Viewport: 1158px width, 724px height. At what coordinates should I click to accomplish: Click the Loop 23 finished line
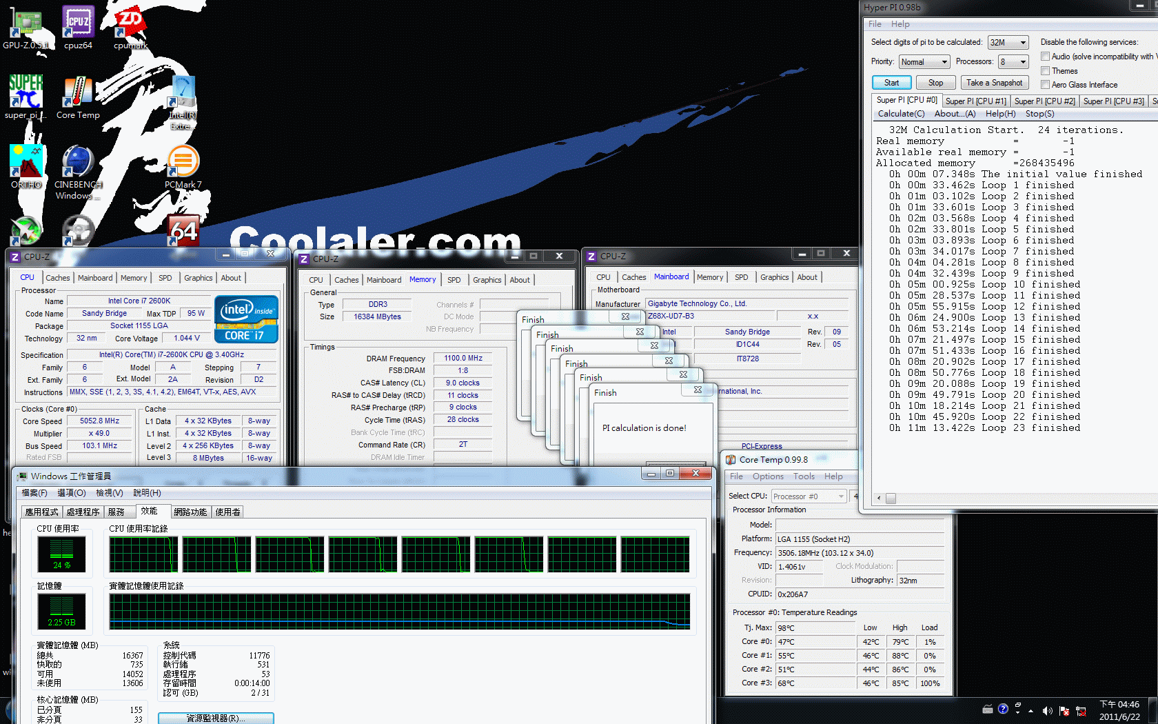(x=984, y=428)
